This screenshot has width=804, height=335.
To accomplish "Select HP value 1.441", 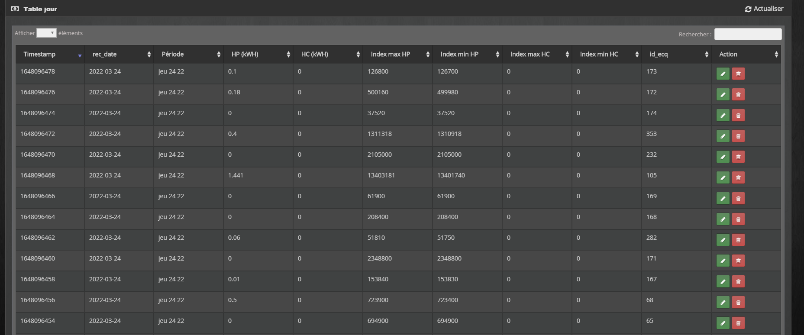I will pyautogui.click(x=236, y=175).
